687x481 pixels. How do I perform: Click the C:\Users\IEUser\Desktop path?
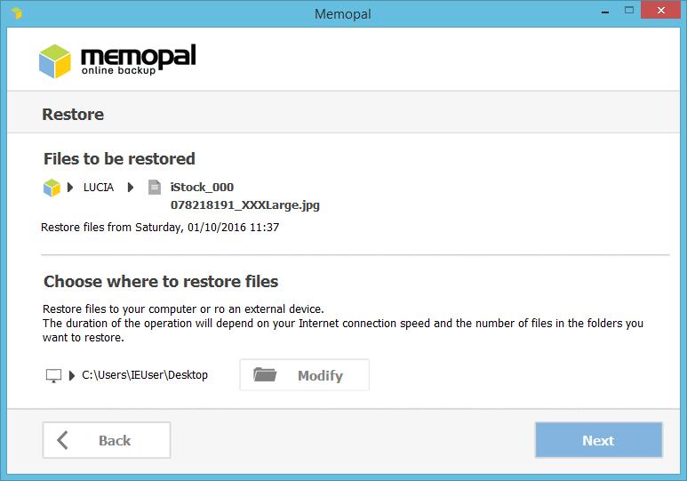click(x=145, y=375)
